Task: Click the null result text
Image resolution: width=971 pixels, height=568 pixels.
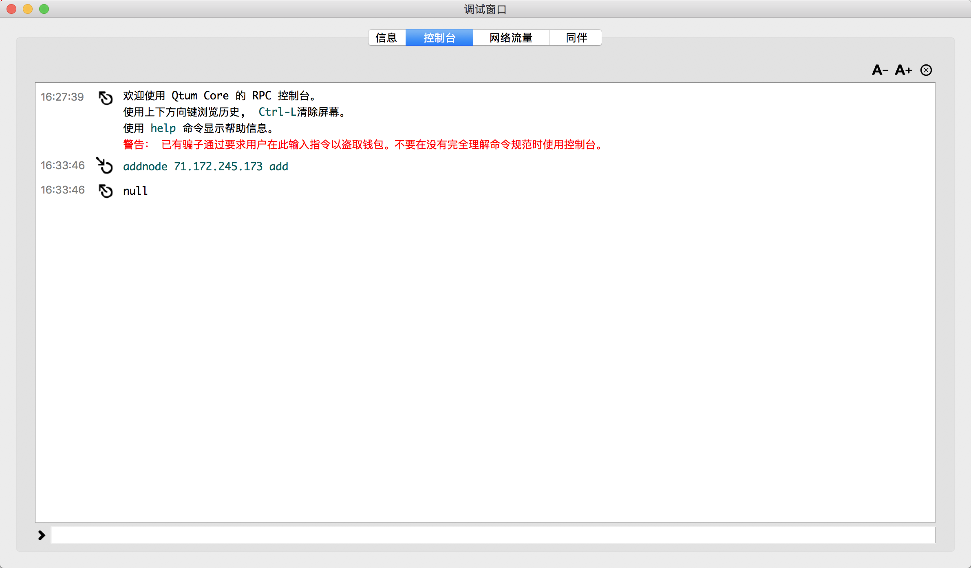Action: click(x=135, y=191)
